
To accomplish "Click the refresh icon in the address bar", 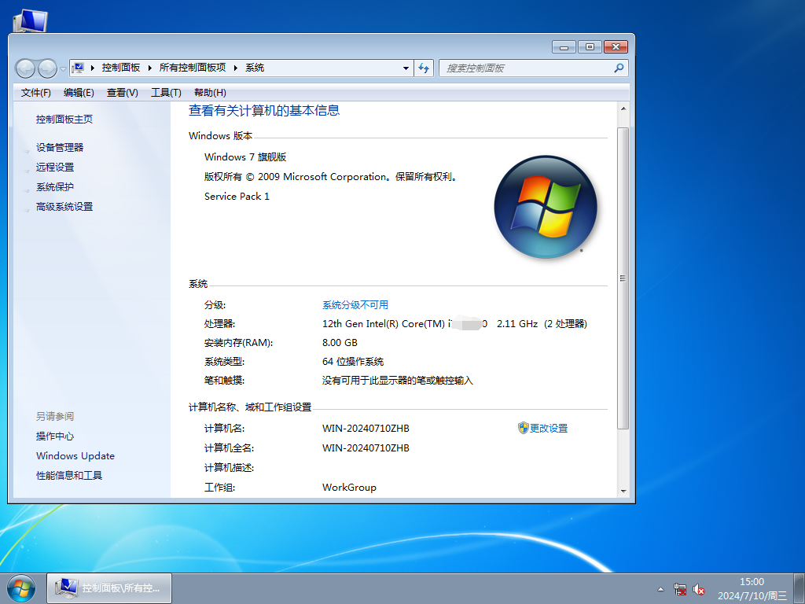I will point(424,68).
